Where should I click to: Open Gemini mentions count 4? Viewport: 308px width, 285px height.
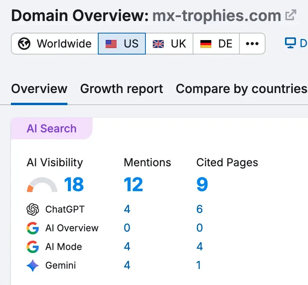coord(127,266)
